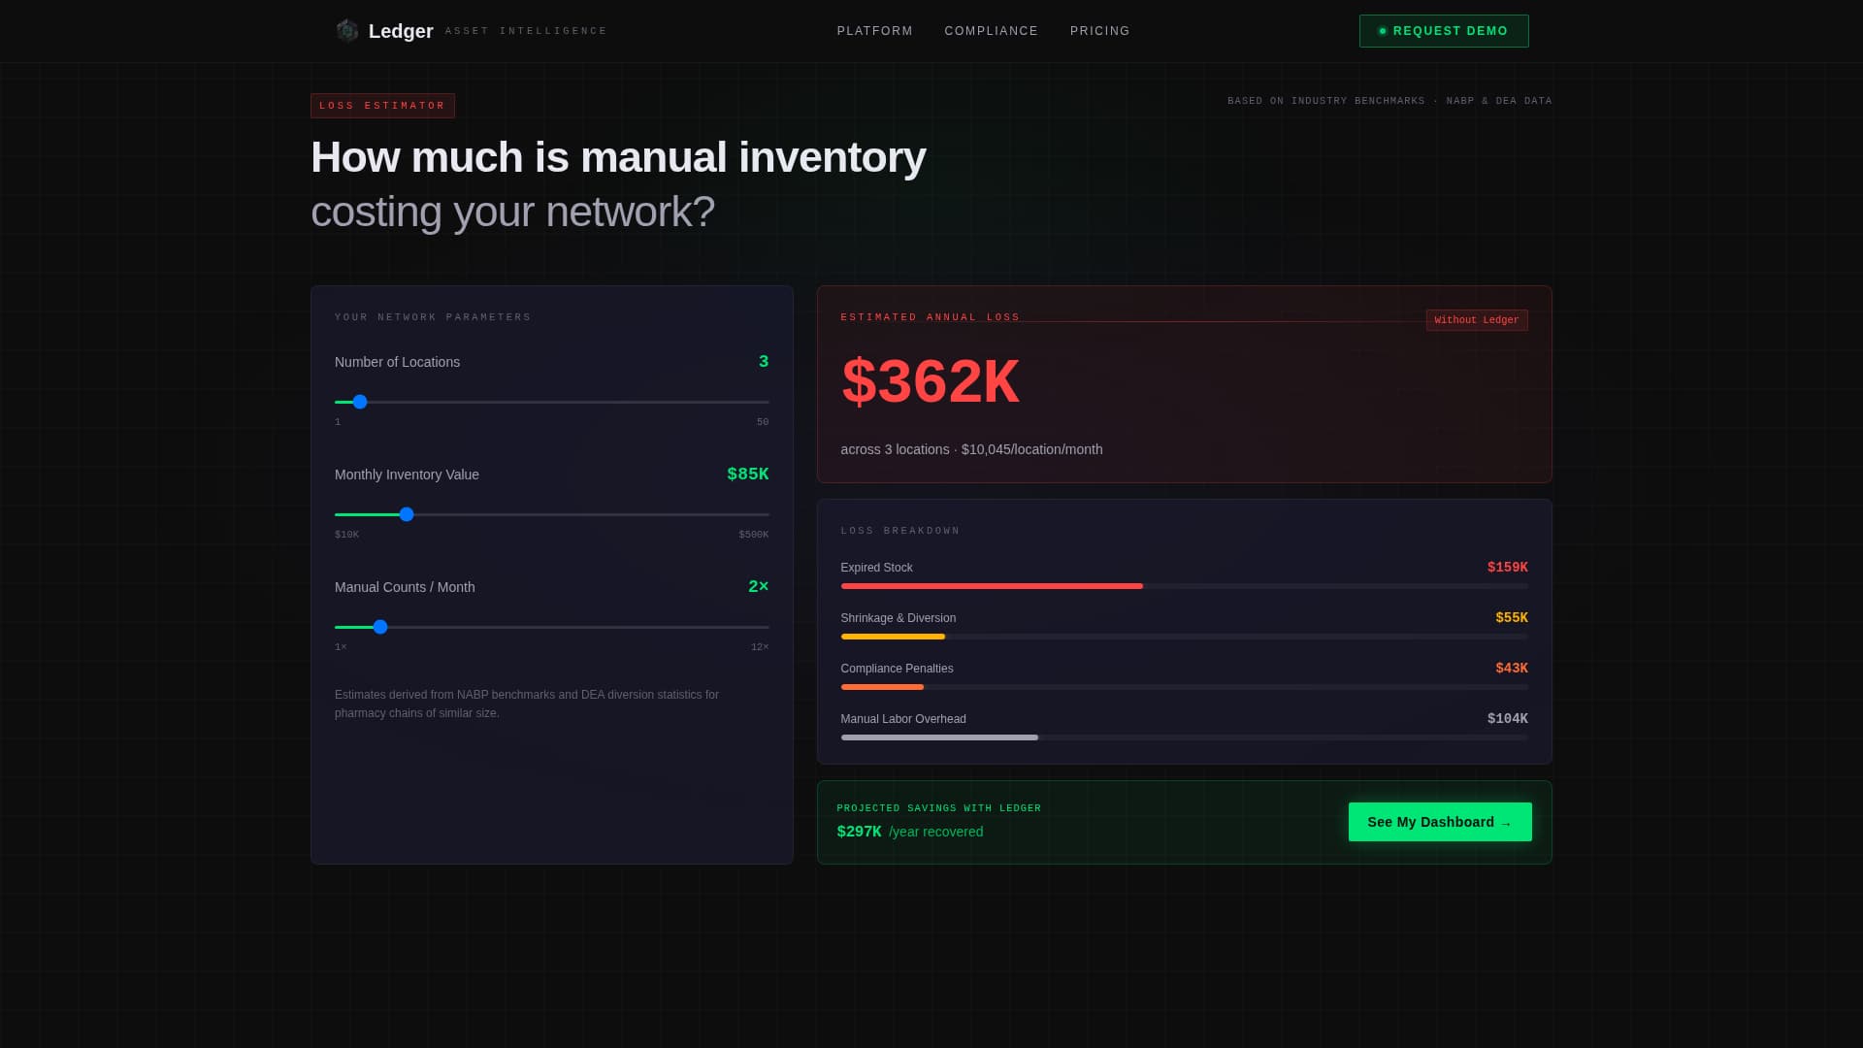The width and height of the screenshot is (1863, 1048).
Task: Click the Manual Counts / Month slider handle
Action: click(380, 627)
